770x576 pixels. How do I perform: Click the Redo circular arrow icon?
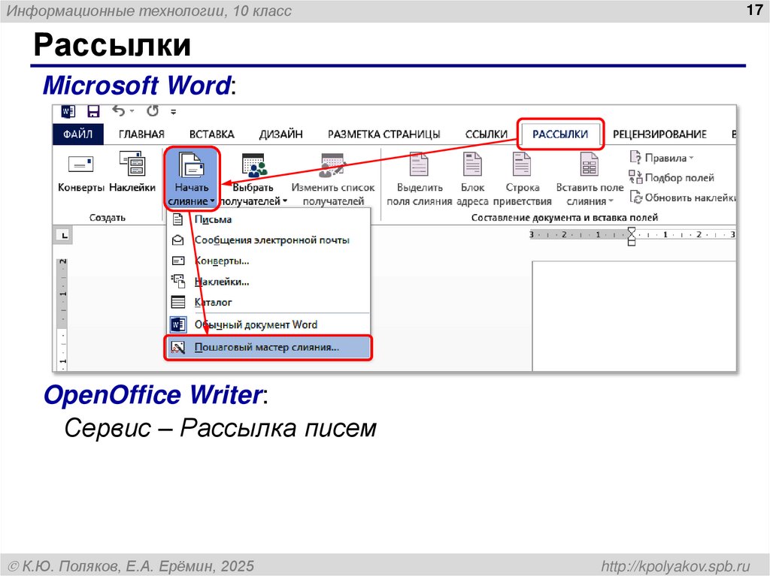tap(153, 111)
